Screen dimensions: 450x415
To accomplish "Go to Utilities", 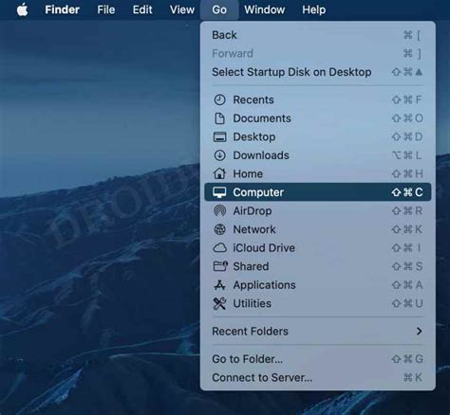I will tap(318, 303).
